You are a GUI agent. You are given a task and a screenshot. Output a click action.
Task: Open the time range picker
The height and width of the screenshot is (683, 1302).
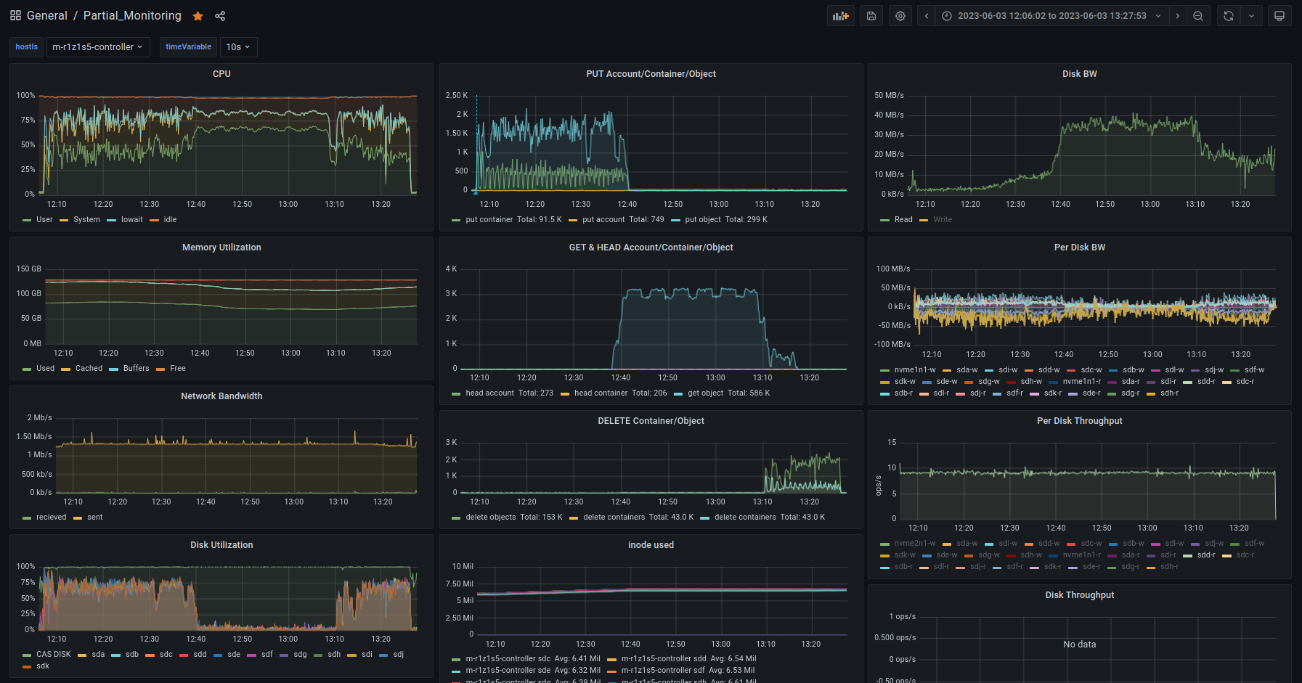tap(1051, 16)
